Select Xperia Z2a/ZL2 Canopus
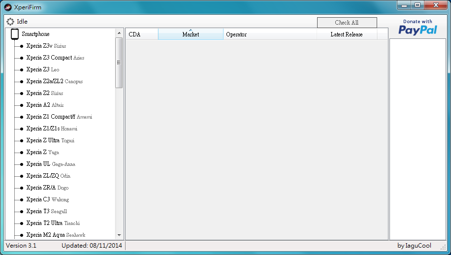The image size is (451, 255). click(x=54, y=81)
